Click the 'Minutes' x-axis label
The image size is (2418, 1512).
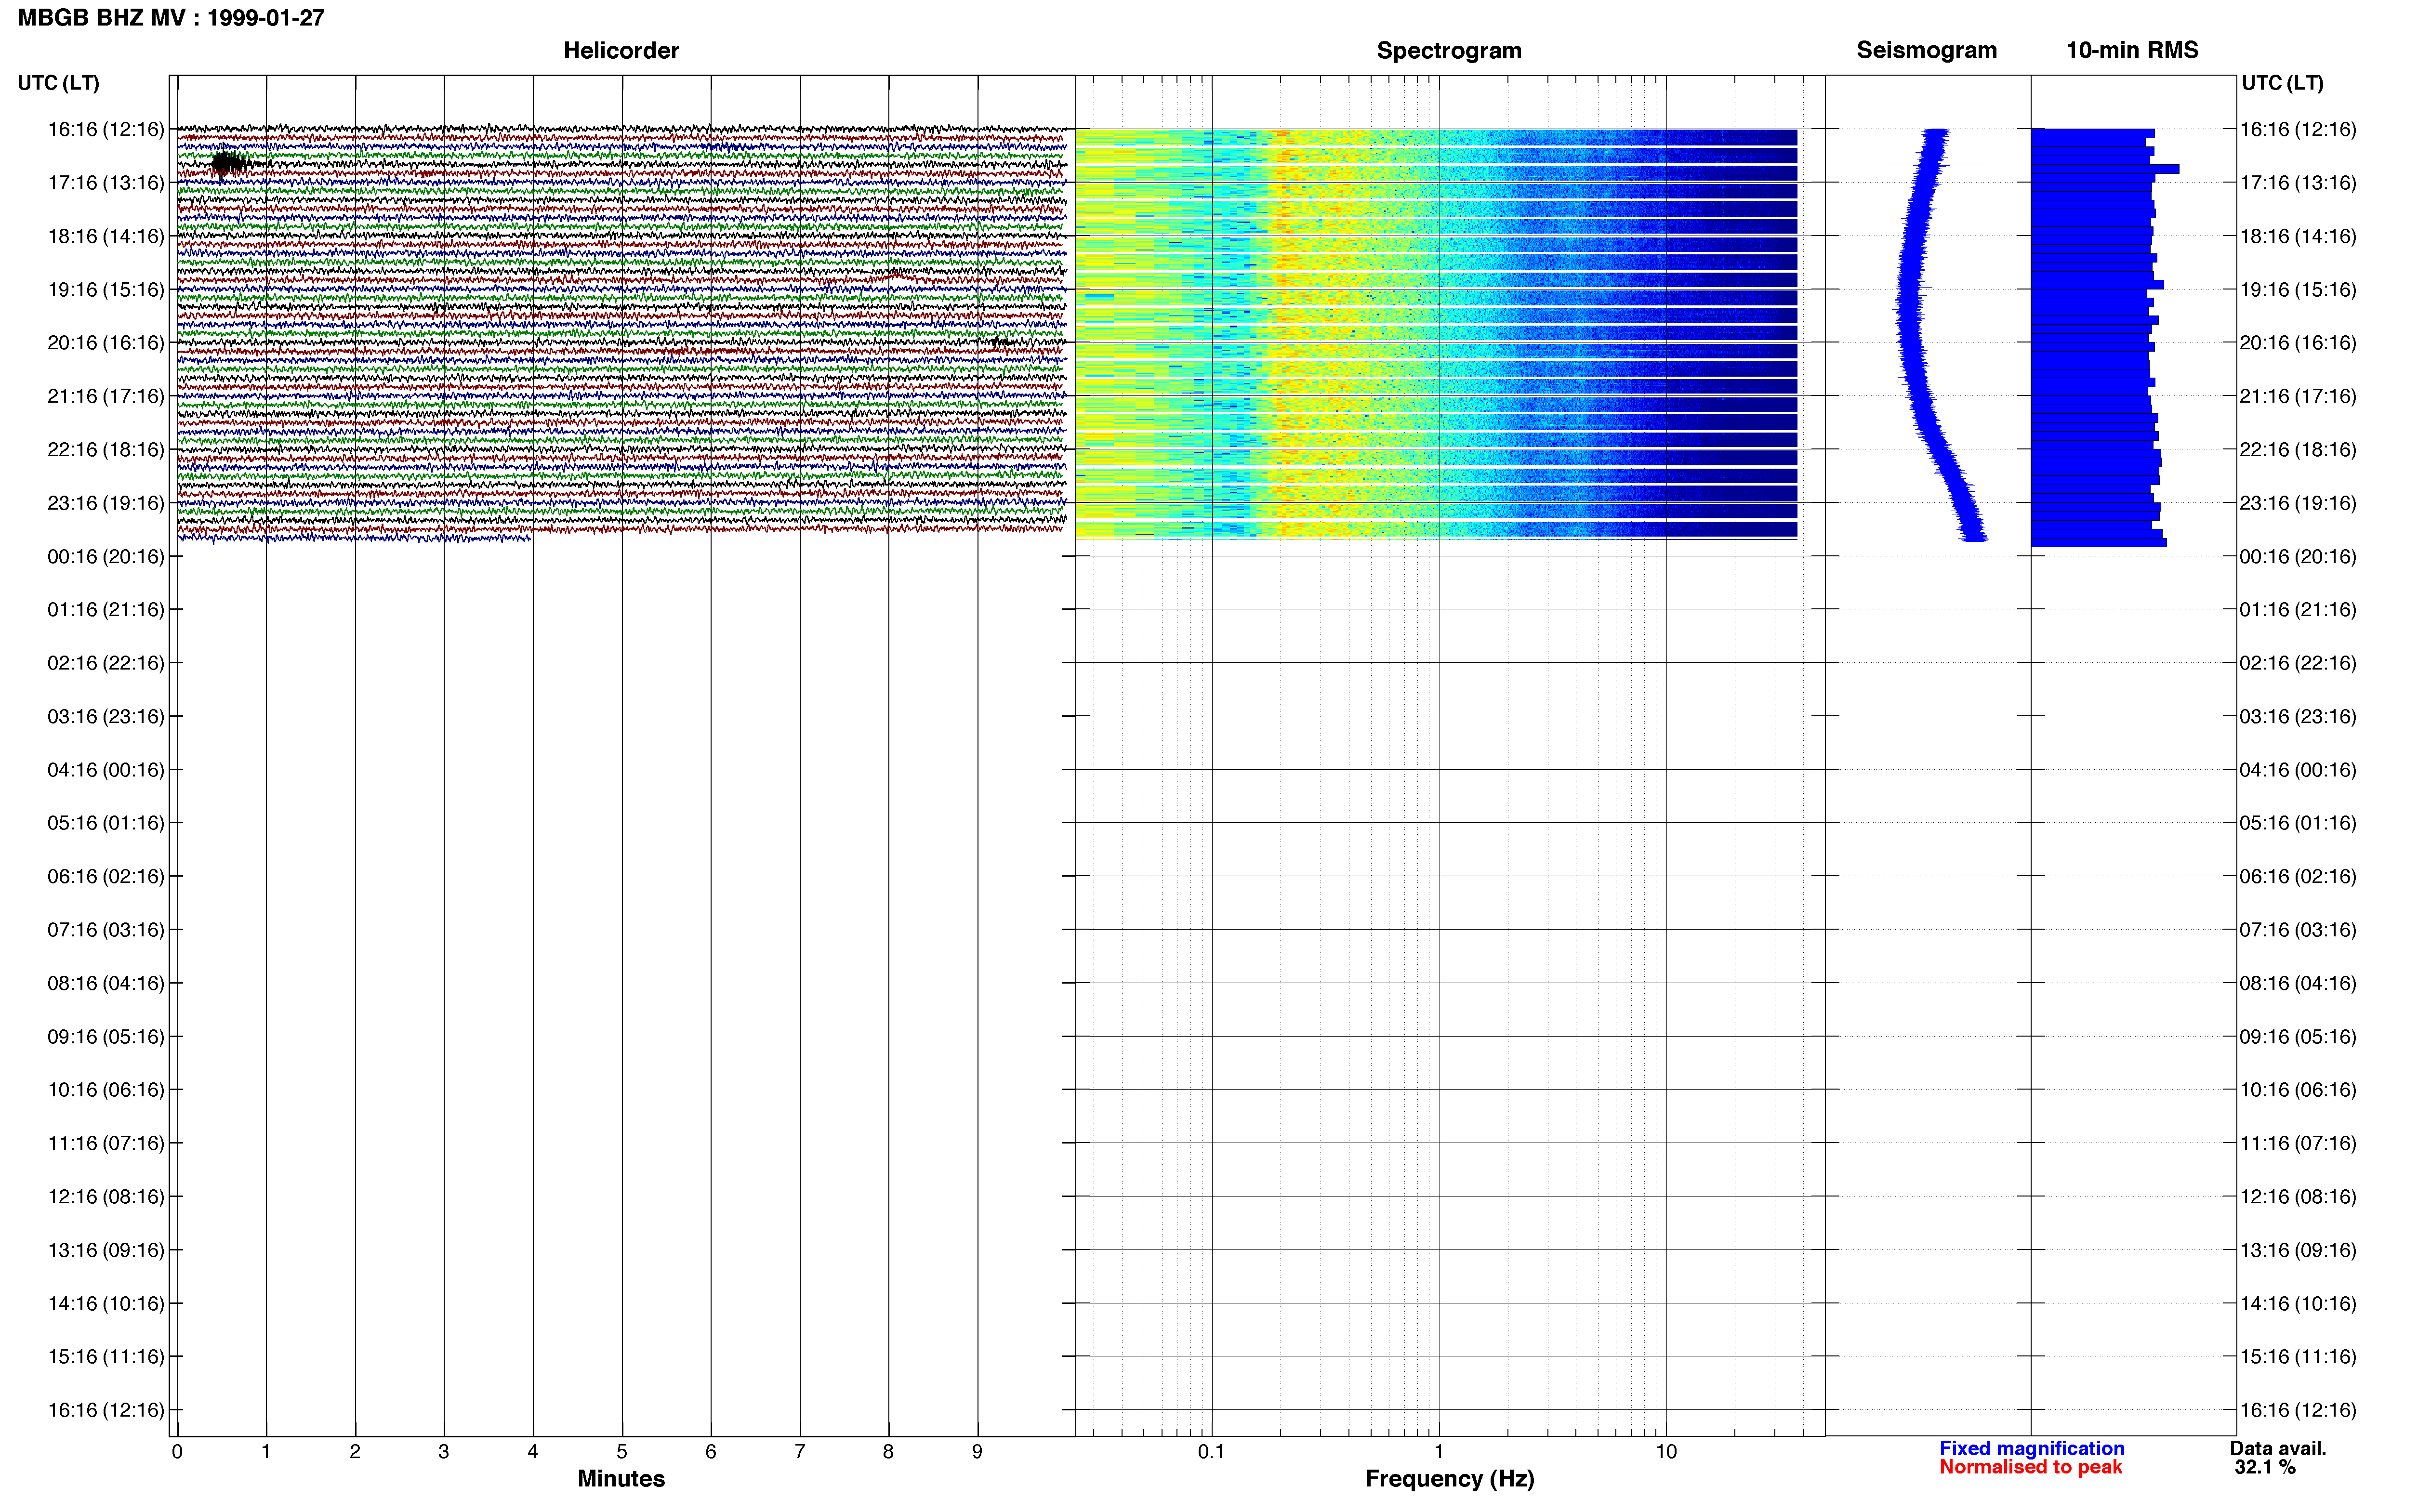click(x=621, y=1479)
